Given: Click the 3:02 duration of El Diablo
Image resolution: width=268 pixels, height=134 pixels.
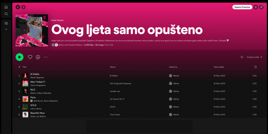Looking at the screenshot, I should 255,76.
